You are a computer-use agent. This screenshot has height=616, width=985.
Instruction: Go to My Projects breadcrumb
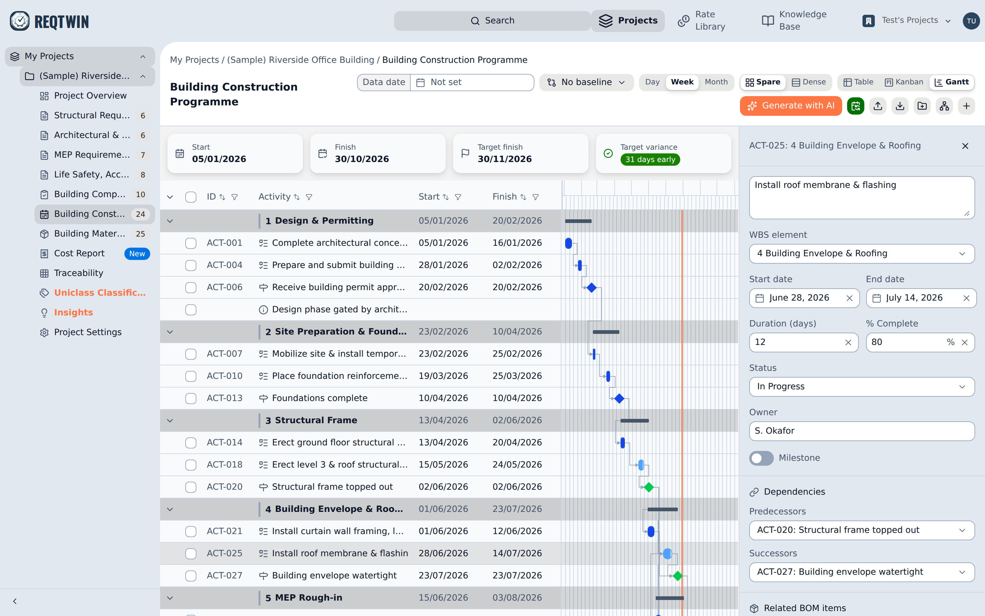[195, 60]
